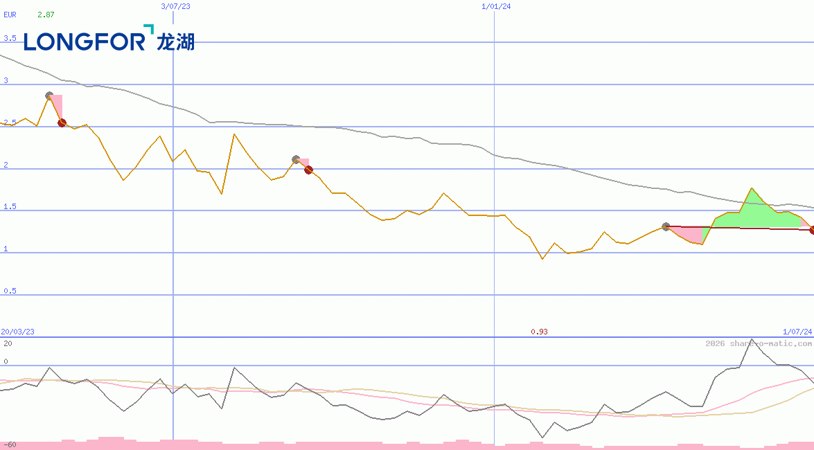Expand the 3/07/23 date divider line
This screenshot has width=814, height=450.
click(172, 6)
